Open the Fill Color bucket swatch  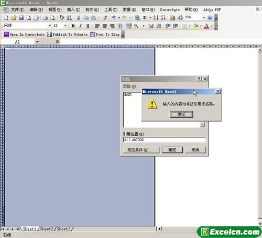pyautogui.click(x=196, y=26)
